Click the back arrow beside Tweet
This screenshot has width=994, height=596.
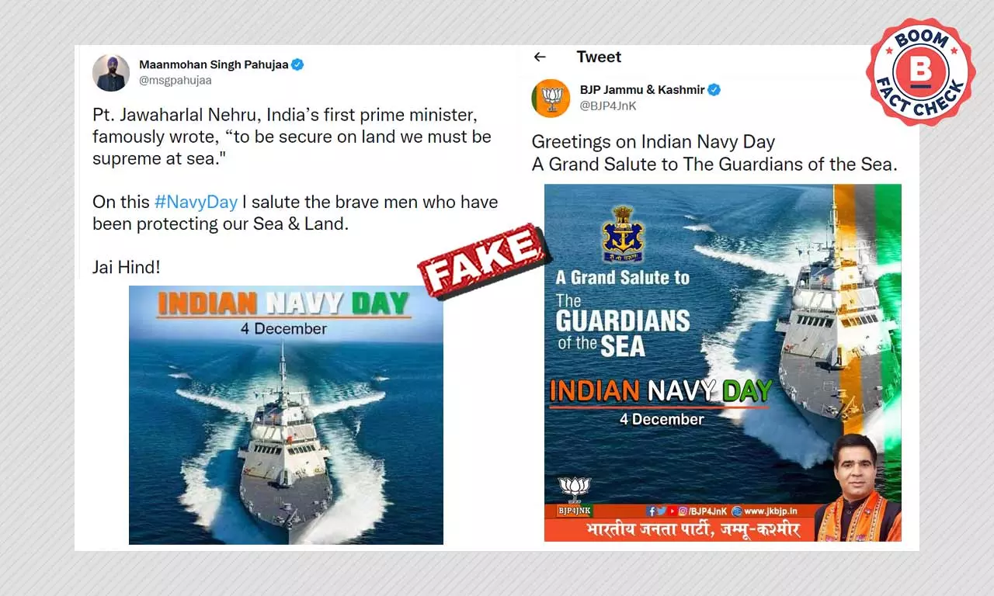[540, 57]
